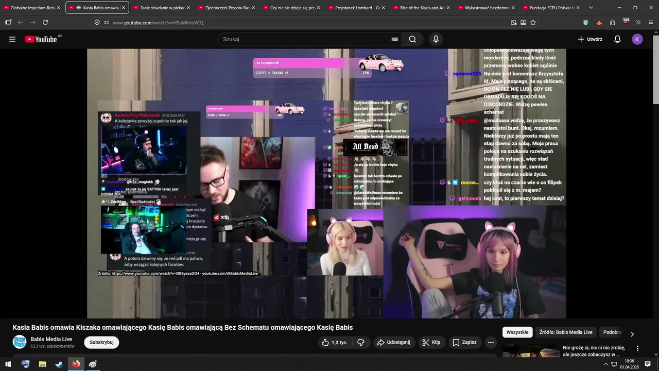Image resolution: width=659 pixels, height=371 pixels.
Task: Open File Explorer from the taskbar
Action: pyautogui.click(x=42, y=364)
